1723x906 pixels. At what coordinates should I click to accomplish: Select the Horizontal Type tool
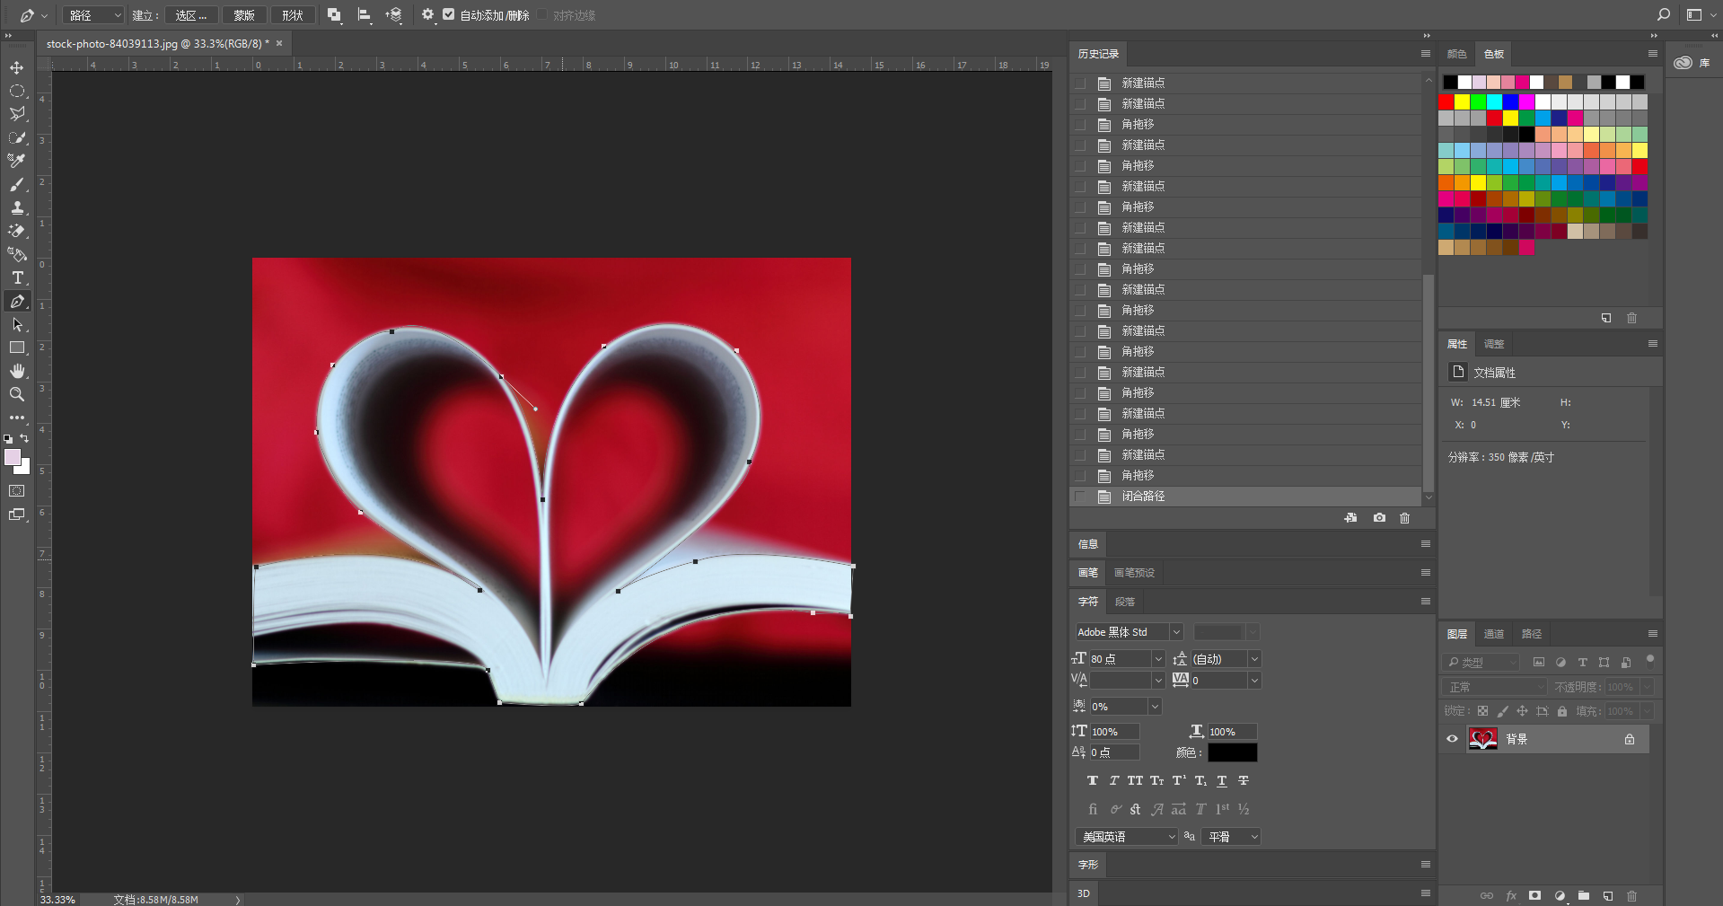coord(17,277)
